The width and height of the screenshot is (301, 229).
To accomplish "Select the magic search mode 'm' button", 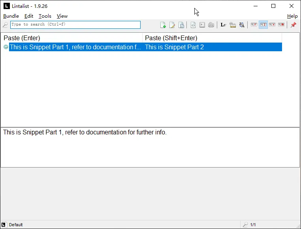I will click(281, 25).
